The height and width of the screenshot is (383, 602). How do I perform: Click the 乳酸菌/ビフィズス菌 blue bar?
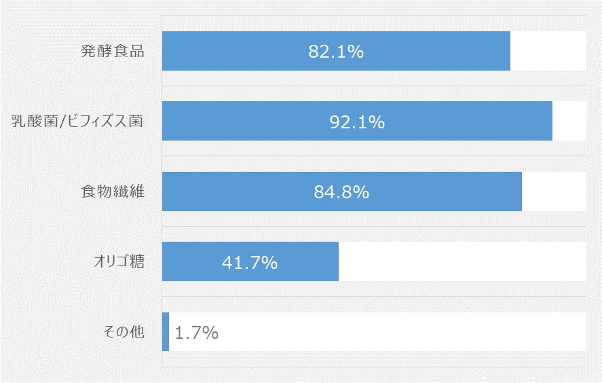coord(357,121)
